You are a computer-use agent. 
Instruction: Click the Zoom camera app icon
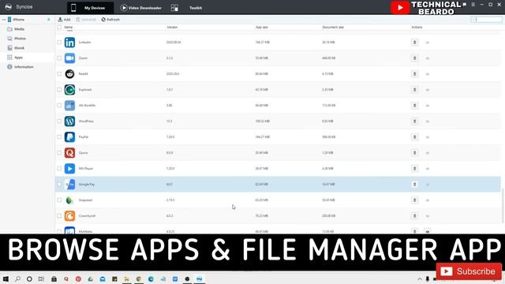69,58
